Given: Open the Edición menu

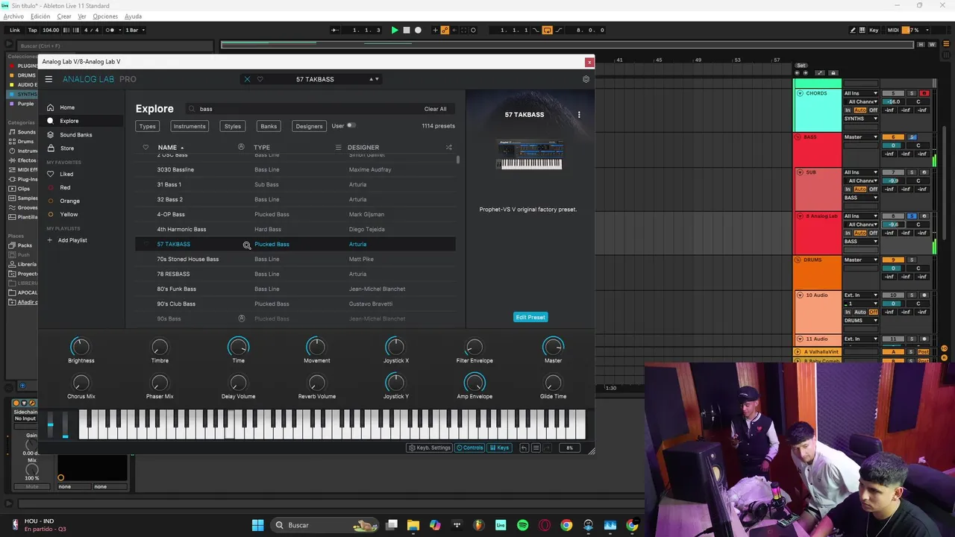Looking at the screenshot, I should click(x=40, y=16).
